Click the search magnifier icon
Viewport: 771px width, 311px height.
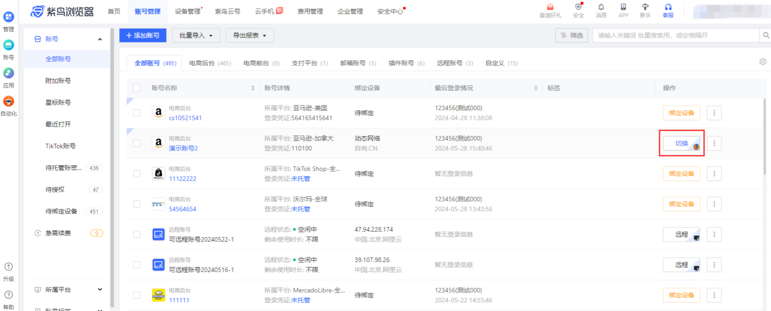tap(766, 35)
